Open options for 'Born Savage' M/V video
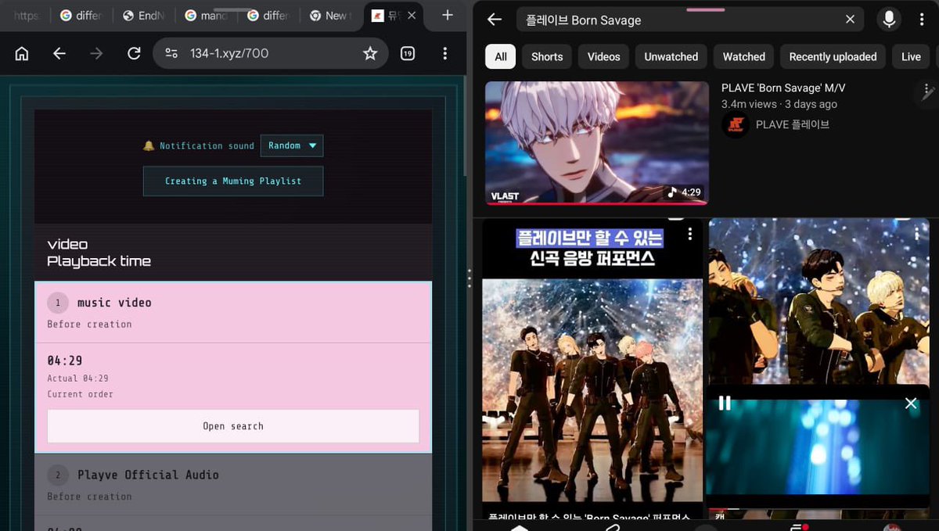Screen dimensions: 939x531 [926, 88]
